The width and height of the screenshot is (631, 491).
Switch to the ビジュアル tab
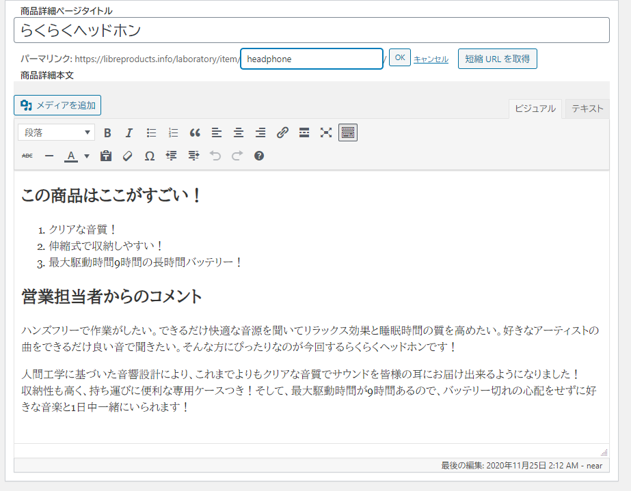pyautogui.click(x=535, y=109)
